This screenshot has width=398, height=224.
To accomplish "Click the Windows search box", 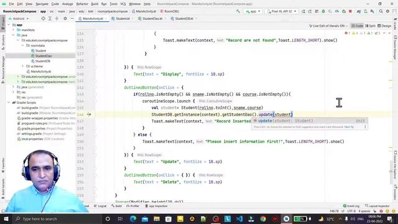I will pyautogui.click(x=57, y=218).
